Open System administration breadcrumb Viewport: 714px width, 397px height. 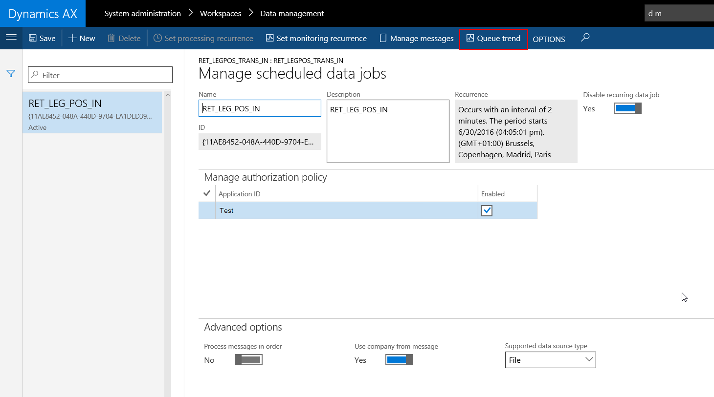(143, 14)
